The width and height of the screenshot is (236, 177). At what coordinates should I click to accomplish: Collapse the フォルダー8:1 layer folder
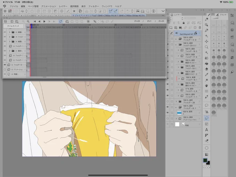[x=176, y=107]
